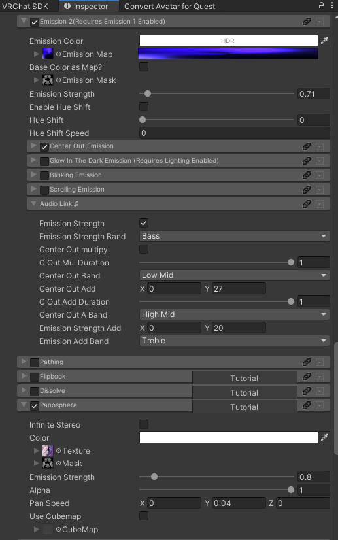Switch to the VRChat SDK tab

(x=25, y=6)
